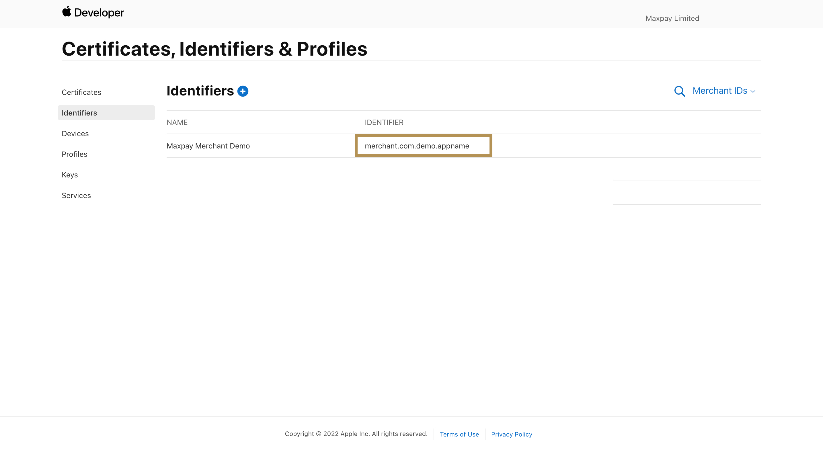Click the magnifying glass search icon
Image resolution: width=823 pixels, height=450 pixels.
[x=679, y=91]
